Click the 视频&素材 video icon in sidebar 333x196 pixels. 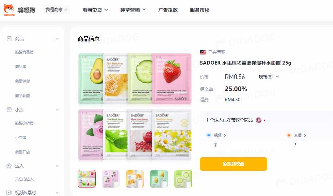pyautogui.click(x=9, y=193)
